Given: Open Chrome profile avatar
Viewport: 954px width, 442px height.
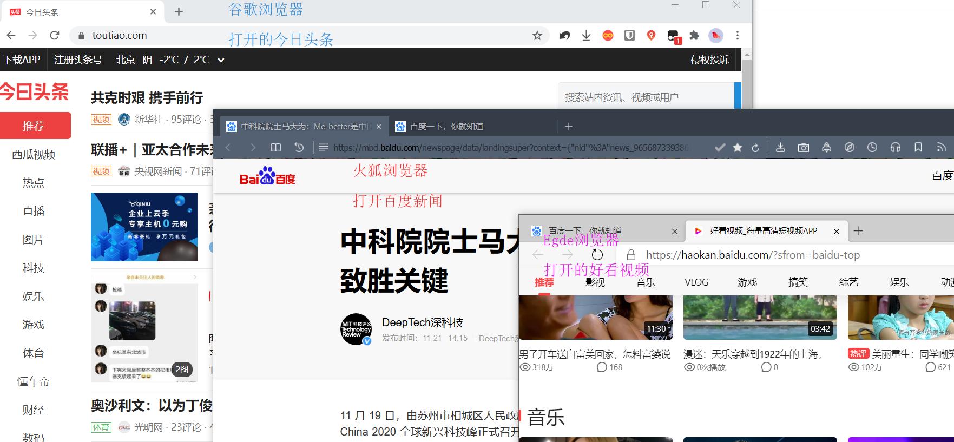Looking at the screenshot, I should [716, 35].
